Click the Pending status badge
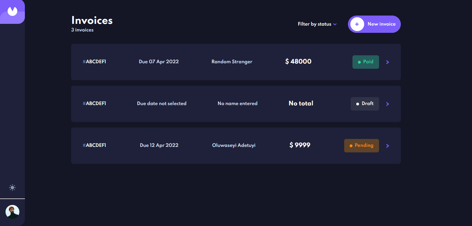Screen dimensions: 472x226 click(361, 145)
